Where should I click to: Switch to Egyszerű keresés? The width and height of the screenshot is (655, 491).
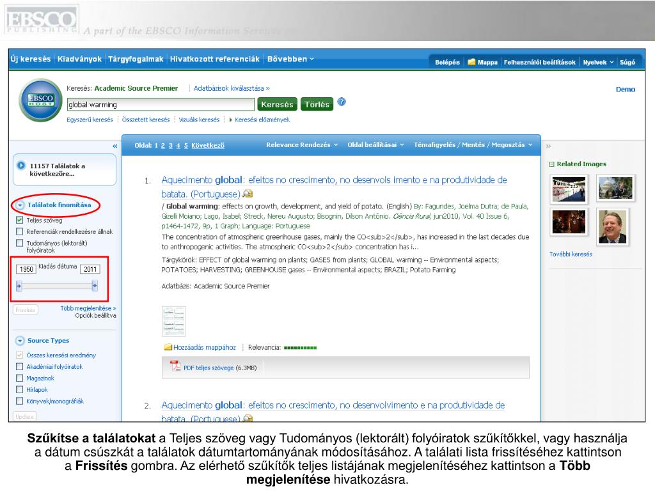click(90, 120)
